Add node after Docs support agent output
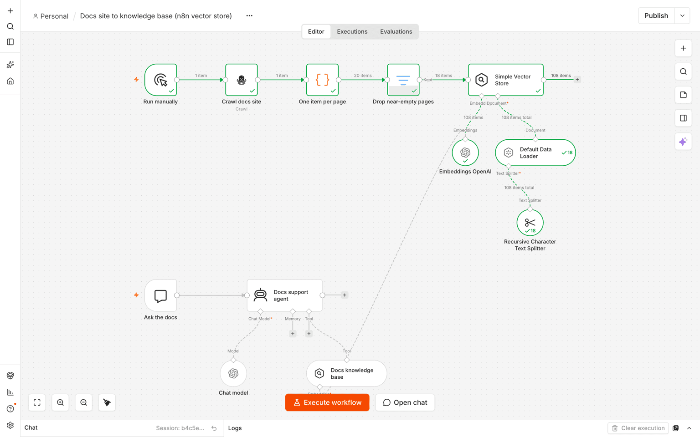 click(x=345, y=295)
